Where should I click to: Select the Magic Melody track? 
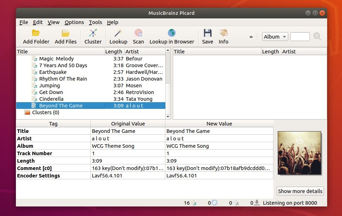91,59
